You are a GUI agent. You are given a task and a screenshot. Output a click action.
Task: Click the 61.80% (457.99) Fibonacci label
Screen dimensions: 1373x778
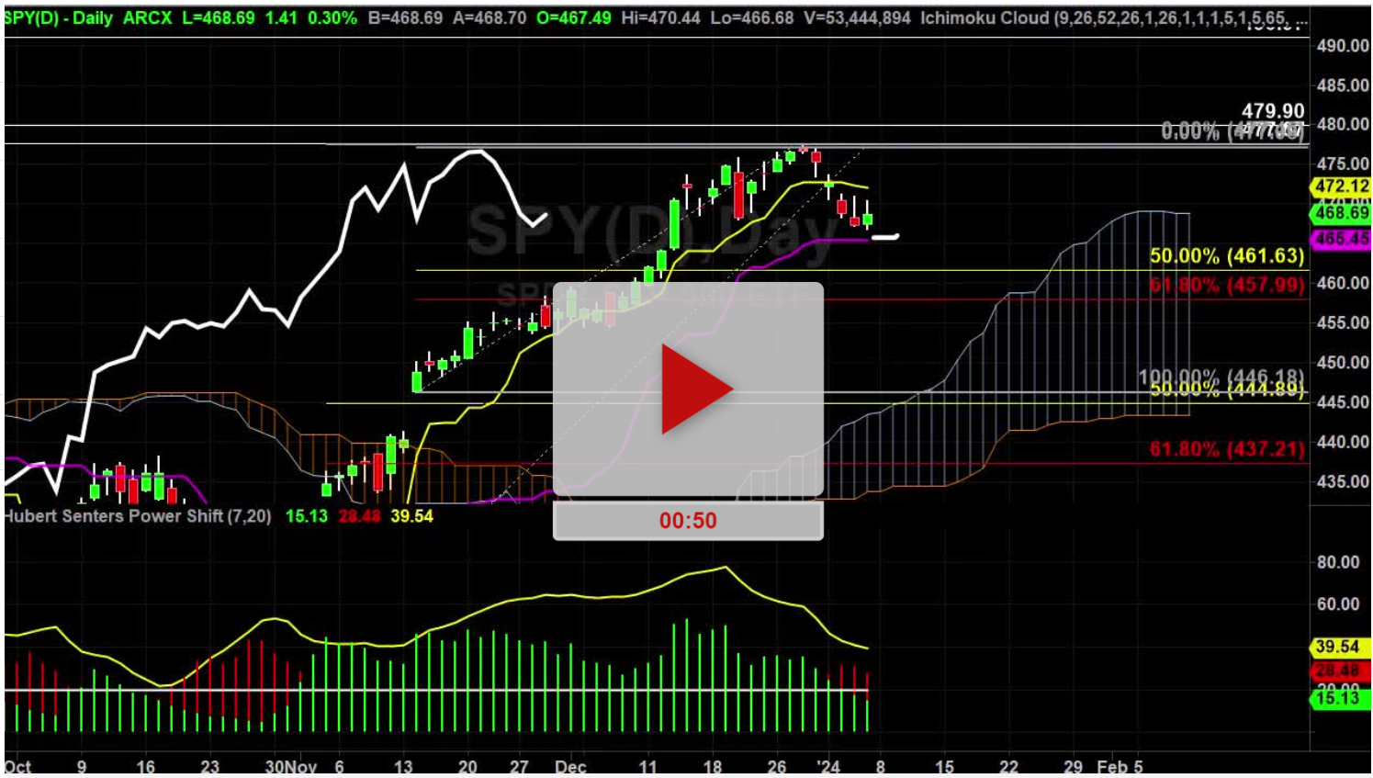pyautogui.click(x=1227, y=285)
